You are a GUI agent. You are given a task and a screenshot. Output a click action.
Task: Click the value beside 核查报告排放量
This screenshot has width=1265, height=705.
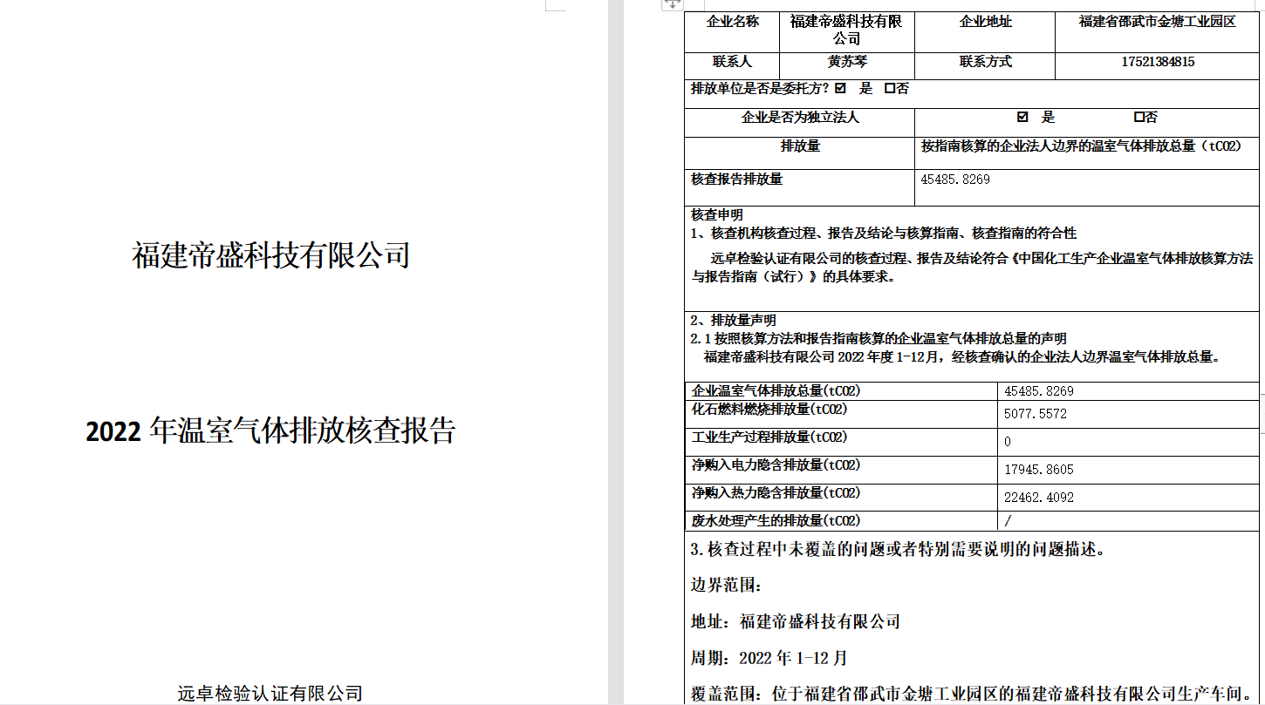(x=955, y=180)
